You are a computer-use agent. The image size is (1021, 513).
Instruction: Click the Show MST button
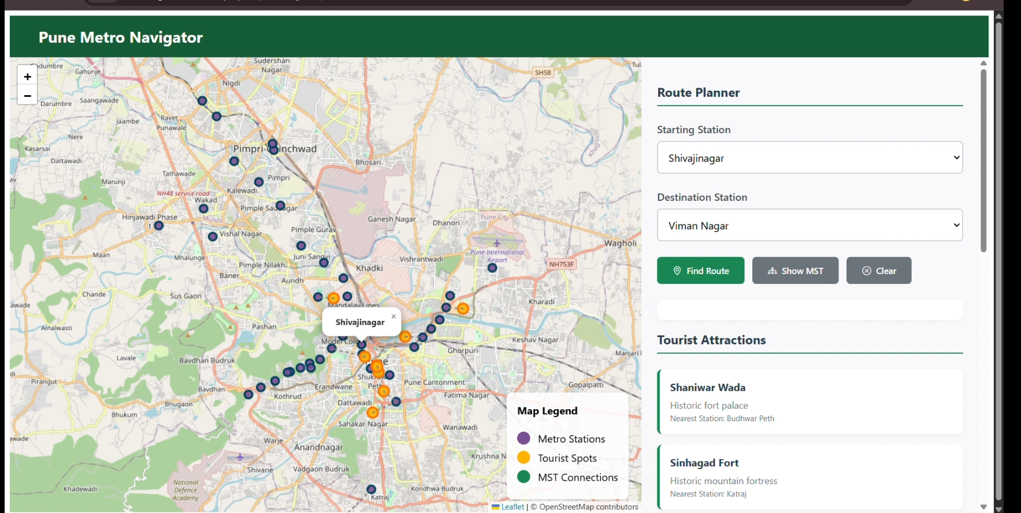tap(795, 271)
